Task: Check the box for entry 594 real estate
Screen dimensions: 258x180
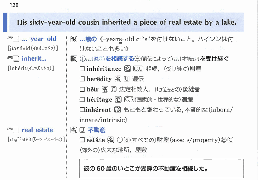Action: [x=16, y=130]
